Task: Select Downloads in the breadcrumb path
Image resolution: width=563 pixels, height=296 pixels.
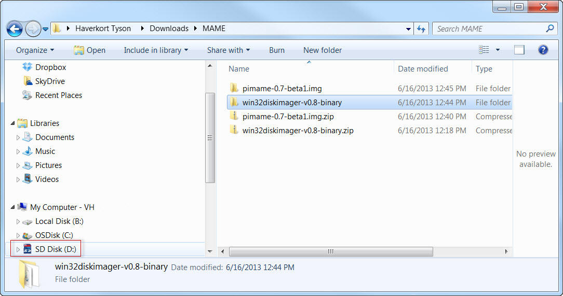Action: [x=169, y=29]
